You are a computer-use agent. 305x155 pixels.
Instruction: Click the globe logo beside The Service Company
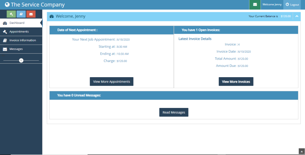tap(7, 5)
